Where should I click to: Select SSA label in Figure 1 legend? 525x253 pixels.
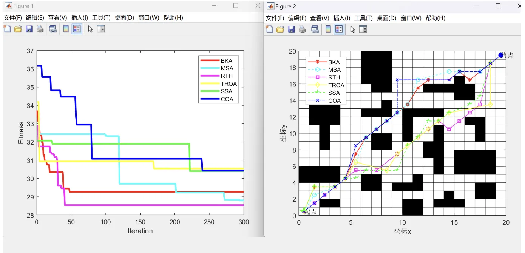(227, 91)
